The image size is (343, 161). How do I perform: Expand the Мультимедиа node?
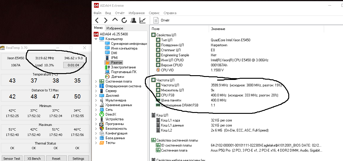point(96,100)
